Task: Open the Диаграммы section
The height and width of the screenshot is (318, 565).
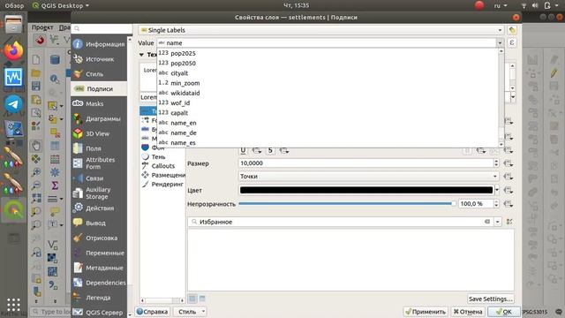Action: click(x=99, y=118)
